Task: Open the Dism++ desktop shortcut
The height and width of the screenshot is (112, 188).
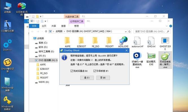Action: coord(7,45)
